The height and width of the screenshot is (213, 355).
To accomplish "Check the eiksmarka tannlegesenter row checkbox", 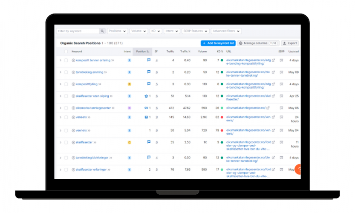I will tap(66, 108).
